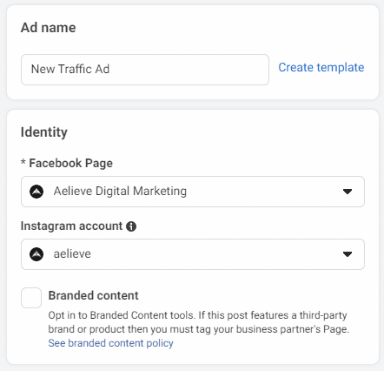
Task: Click the asterisk before Facebook Page
Action: (23, 162)
